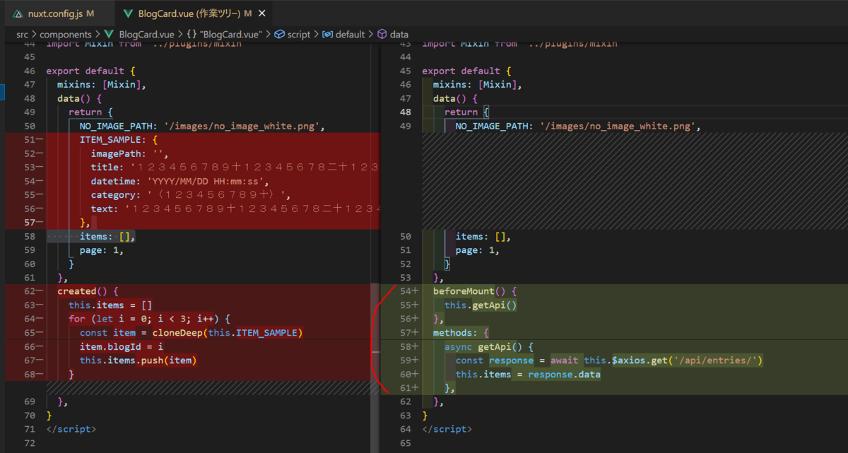Click 'this.items = []' on line 63
The width and height of the screenshot is (848, 453).
point(110,305)
